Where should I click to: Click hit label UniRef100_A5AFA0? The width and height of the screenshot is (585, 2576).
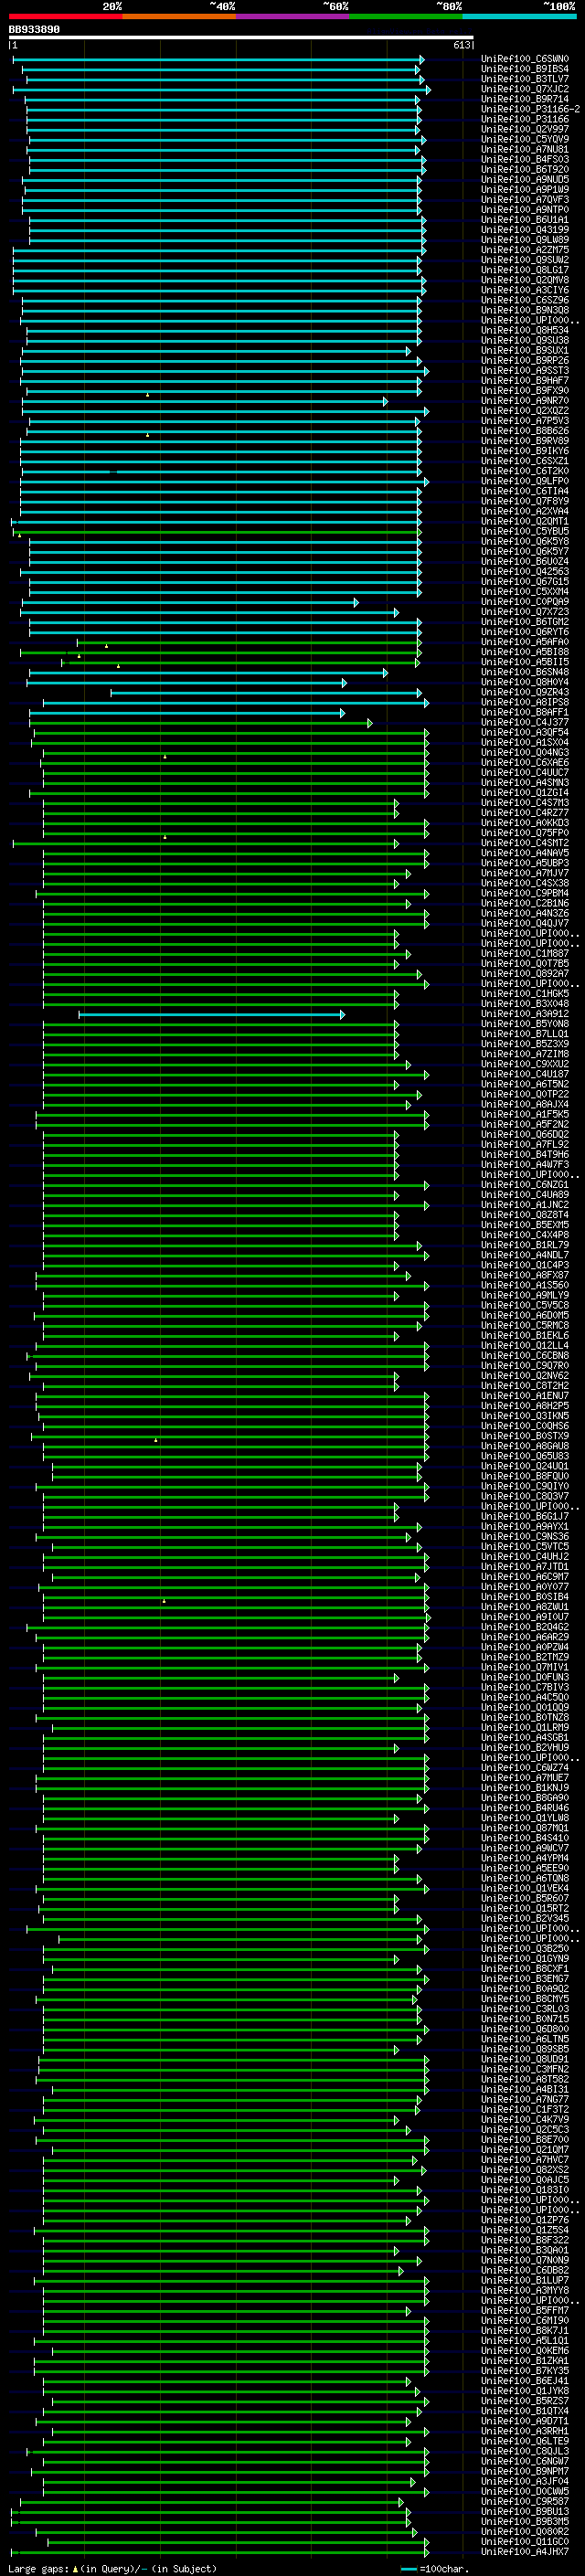(x=525, y=642)
